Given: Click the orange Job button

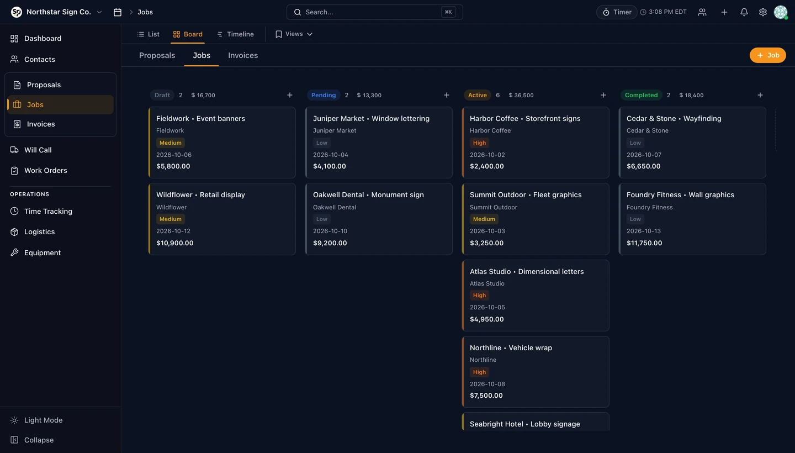Looking at the screenshot, I should click(x=767, y=55).
